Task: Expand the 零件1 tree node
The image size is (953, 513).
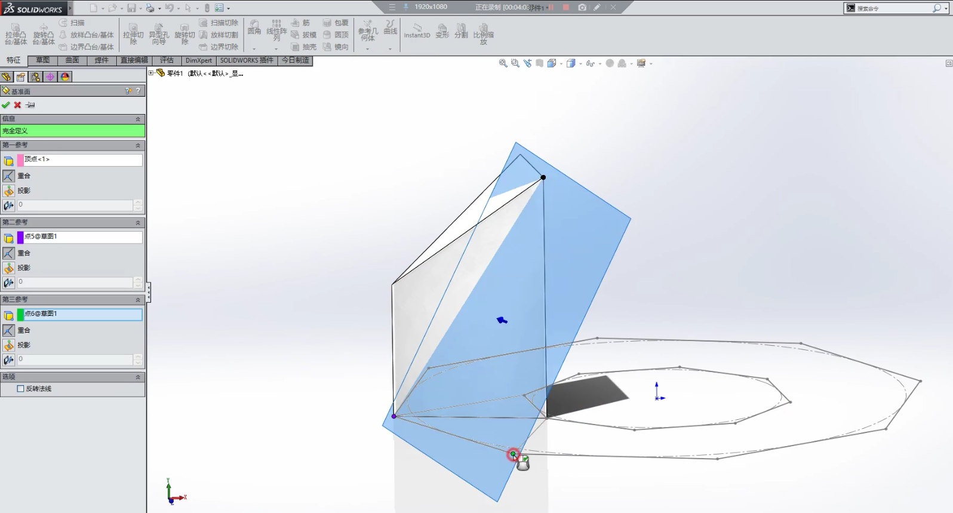Action: pyautogui.click(x=151, y=73)
